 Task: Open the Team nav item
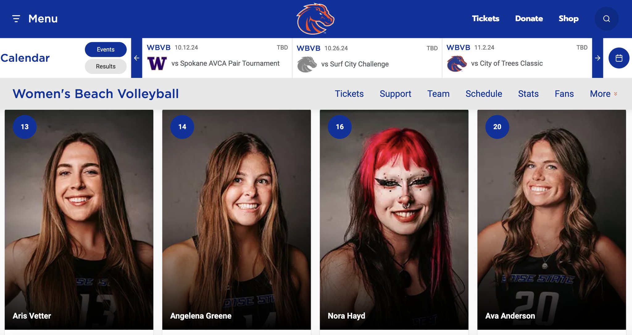438,94
